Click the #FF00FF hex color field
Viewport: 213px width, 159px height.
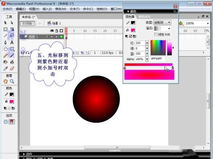[158, 59]
